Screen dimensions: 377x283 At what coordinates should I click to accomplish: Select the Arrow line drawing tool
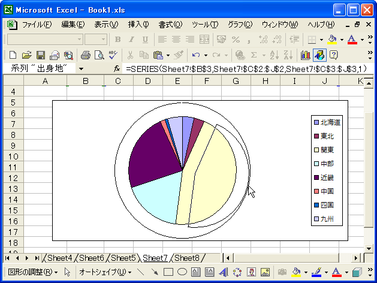(x=155, y=272)
